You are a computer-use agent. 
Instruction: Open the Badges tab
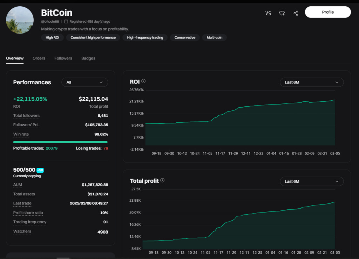pyautogui.click(x=88, y=58)
